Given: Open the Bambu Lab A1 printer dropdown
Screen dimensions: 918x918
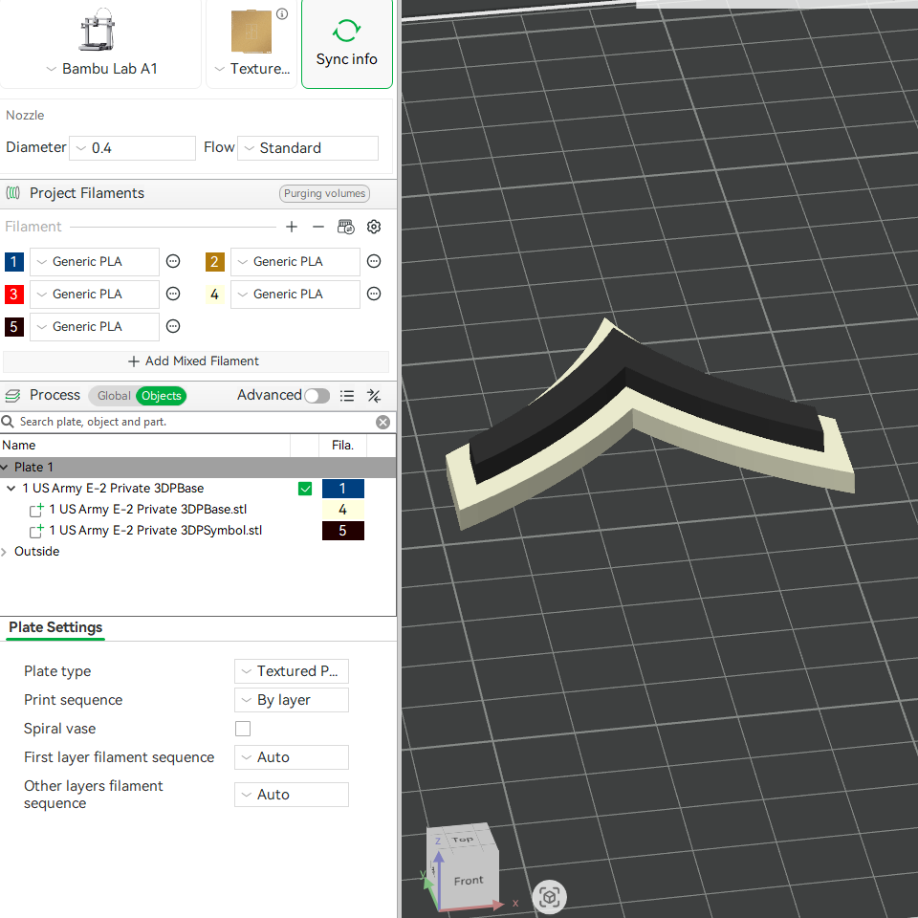Looking at the screenshot, I should click(102, 69).
